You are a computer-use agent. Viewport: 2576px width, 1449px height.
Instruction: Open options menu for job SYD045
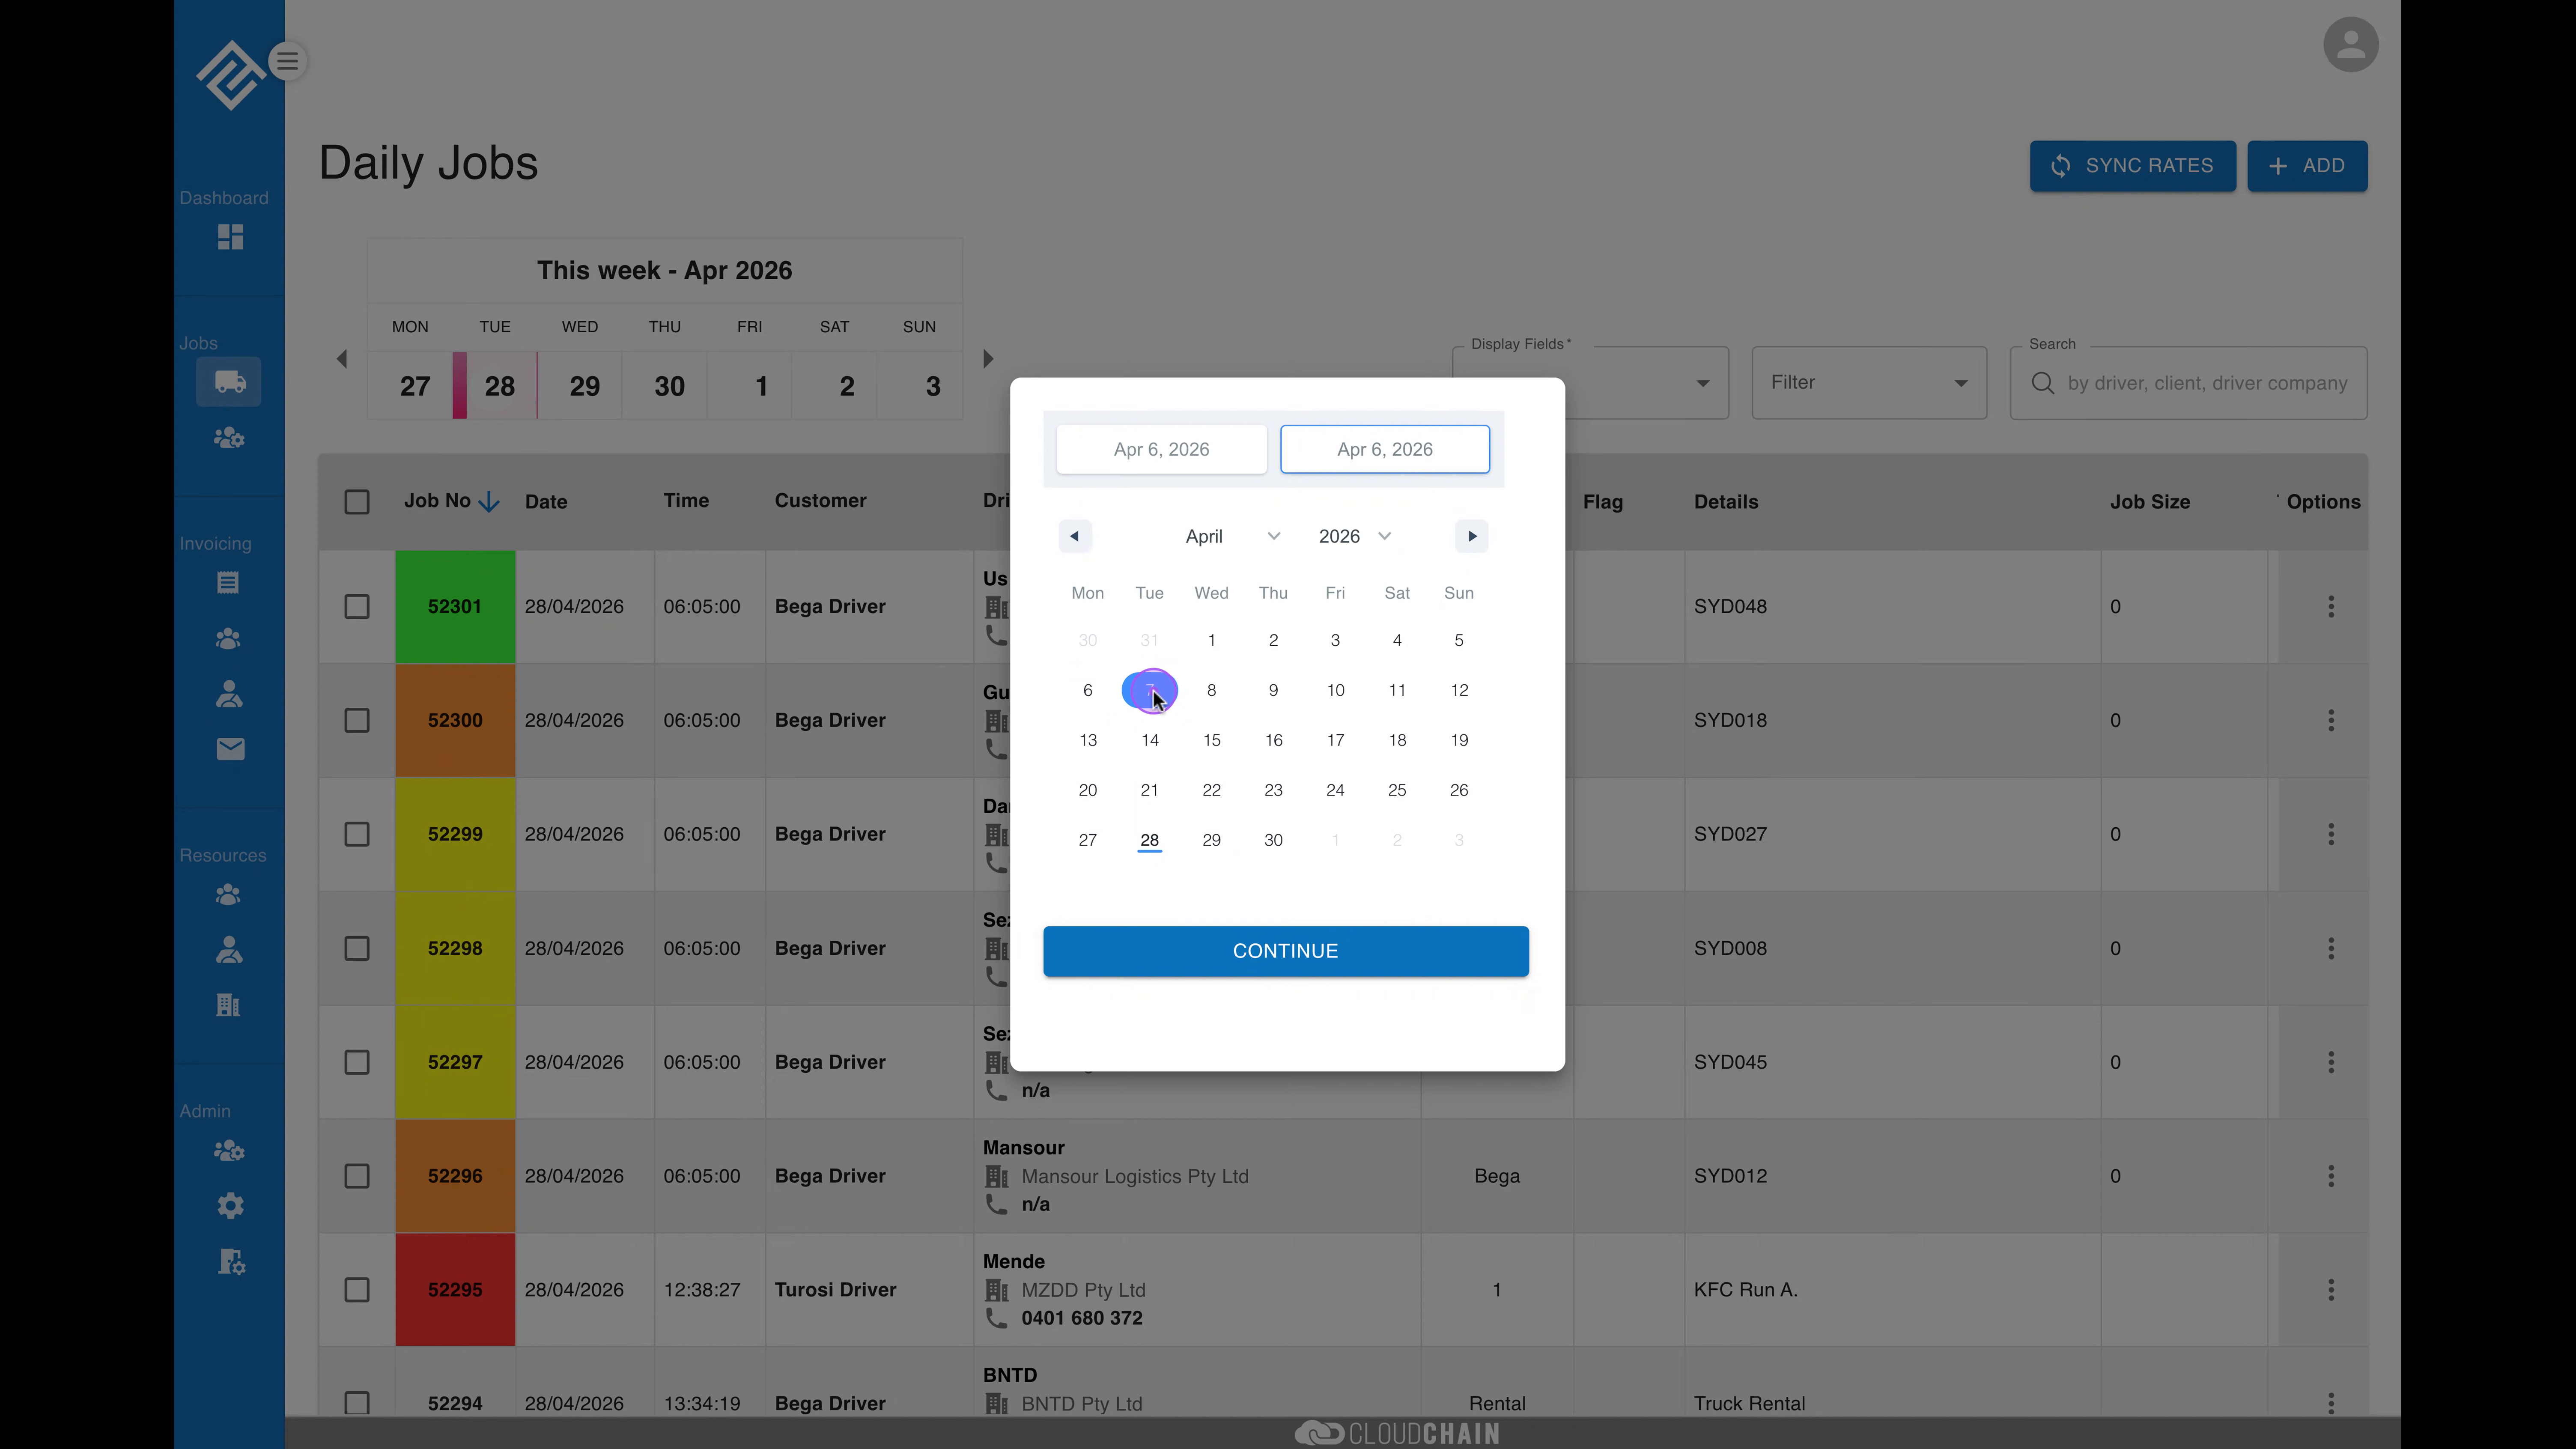point(2331,1063)
